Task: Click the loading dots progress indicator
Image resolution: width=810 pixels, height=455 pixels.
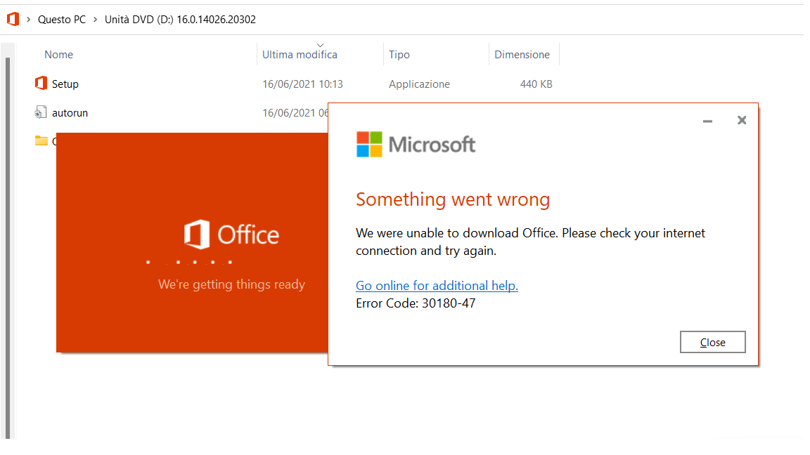Action: pos(189,262)
